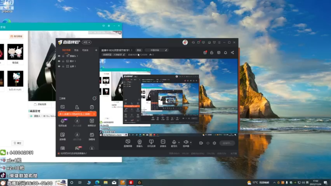The width and height of the screenshot is (331, 186).
Task: Add a new scene with the plus icon
Action: [96, 50]
